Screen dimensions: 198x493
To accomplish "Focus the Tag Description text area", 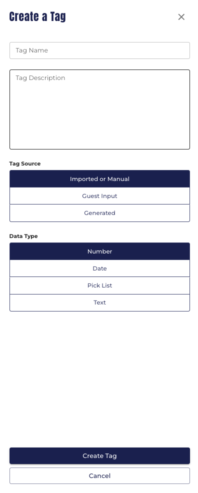I will pos(99,109).
